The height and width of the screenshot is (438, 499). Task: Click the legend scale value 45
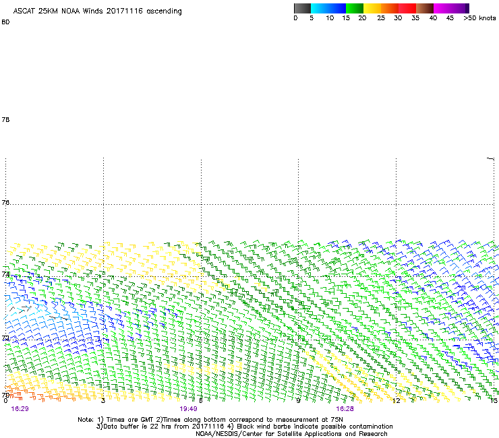coord(450,18)
